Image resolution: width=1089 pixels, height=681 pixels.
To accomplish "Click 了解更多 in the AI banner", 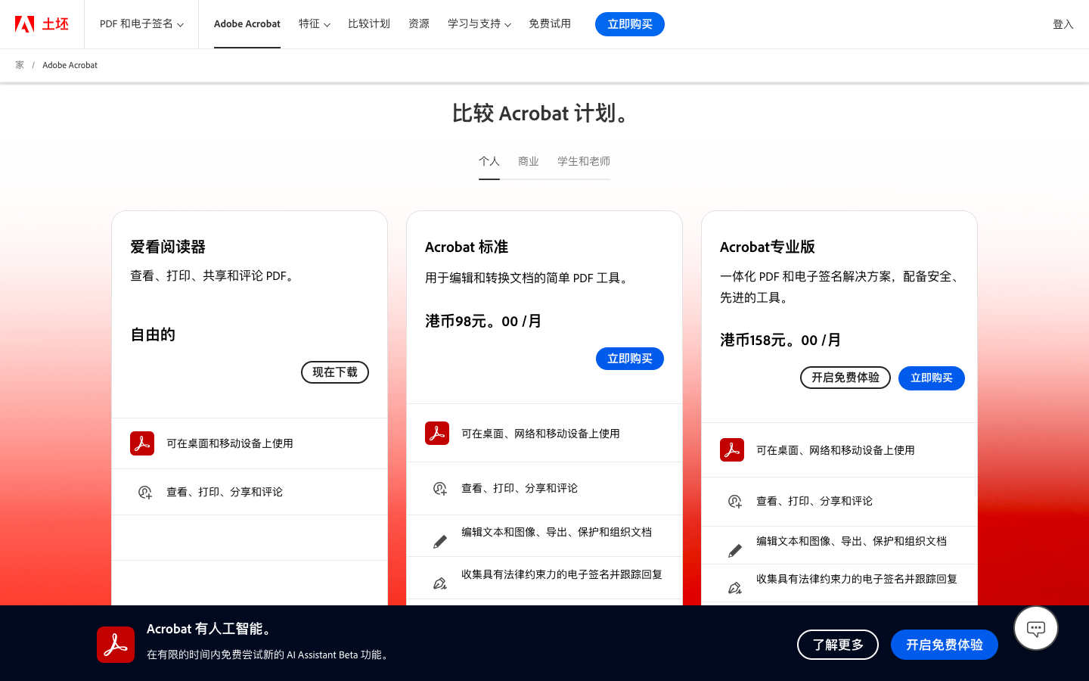I will [x=837, y=644].
